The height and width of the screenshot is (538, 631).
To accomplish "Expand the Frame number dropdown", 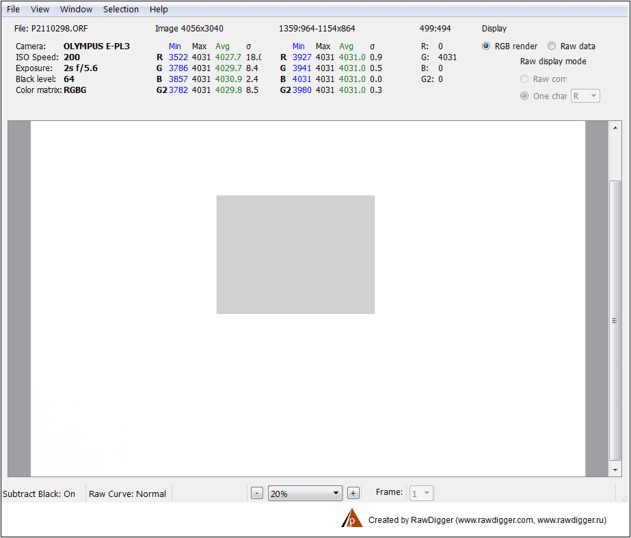I will click(x=420, y=494).
